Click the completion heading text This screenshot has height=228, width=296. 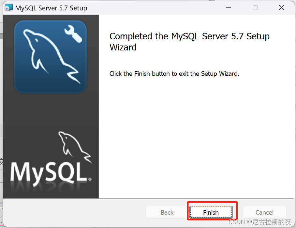(x=189, y=42)
